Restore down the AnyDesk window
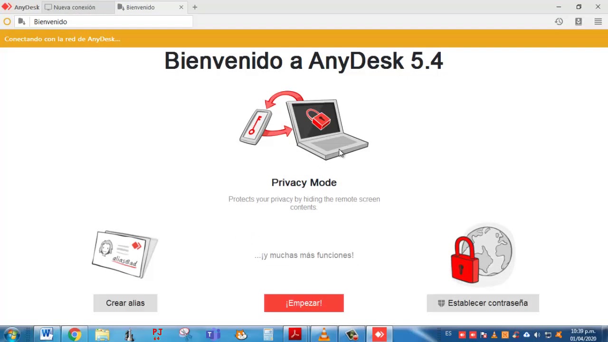 (x=579, y=7)
